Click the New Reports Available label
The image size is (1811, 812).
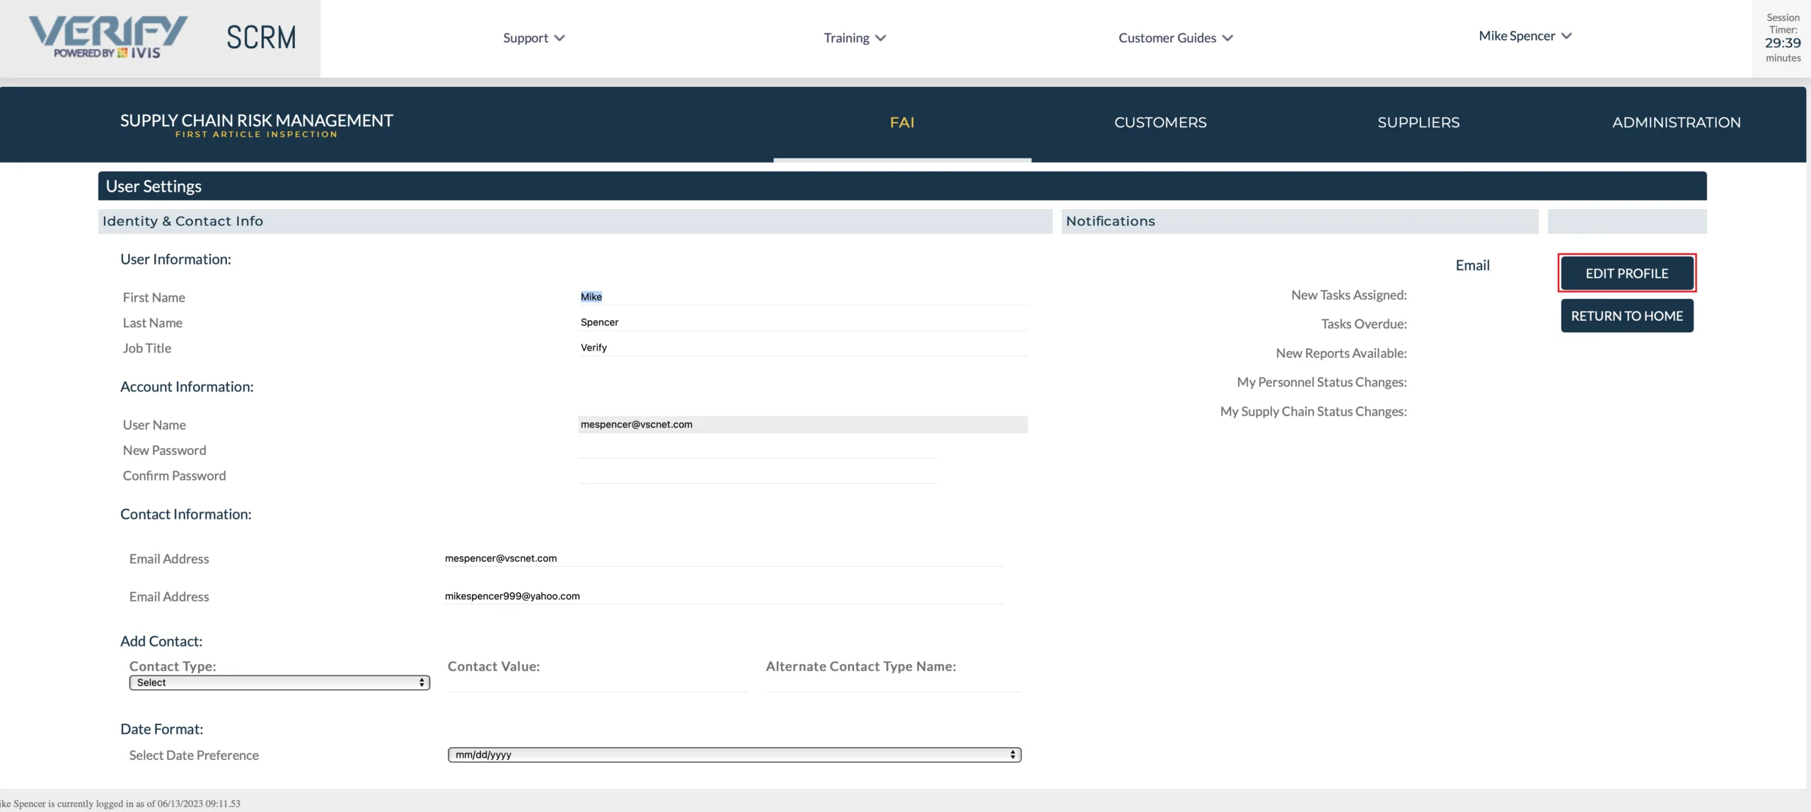(1341, 353)
